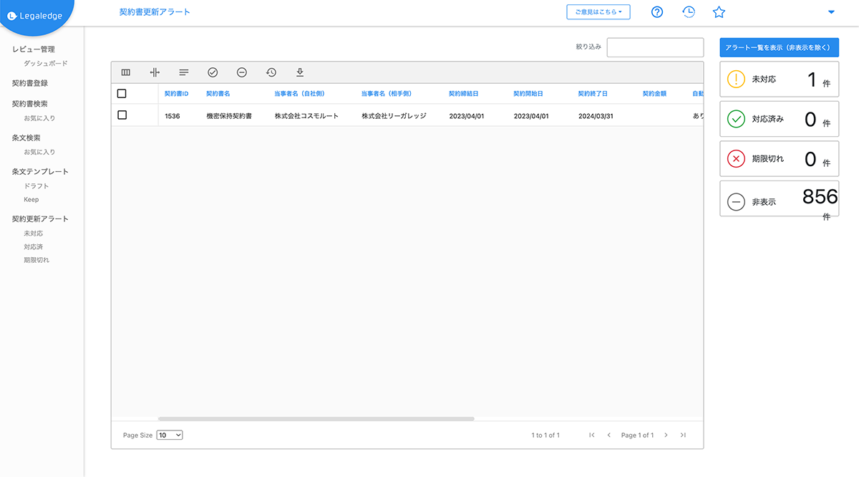Click the 非表示 856件 status card
The height and width of the screenshot is (477, 859).
pyautogui.click(x=780, y=198)
